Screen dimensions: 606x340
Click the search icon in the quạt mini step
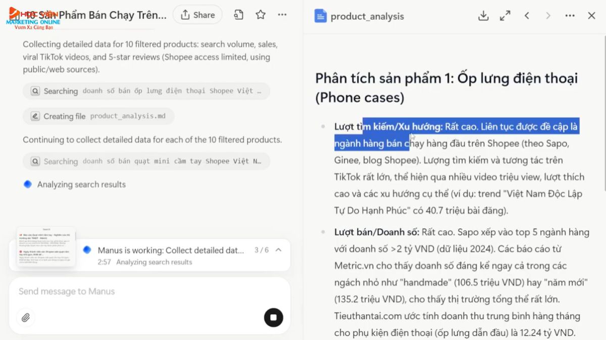35,162
